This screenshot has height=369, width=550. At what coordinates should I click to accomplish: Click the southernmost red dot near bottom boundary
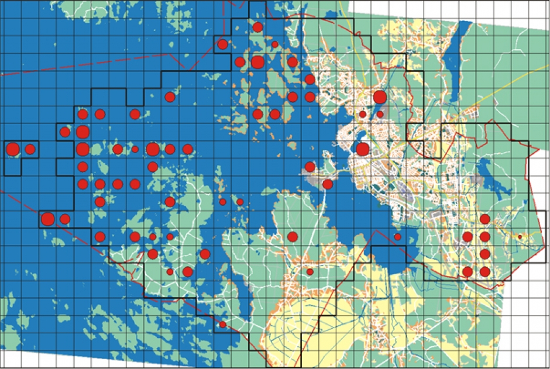point(222,325)
